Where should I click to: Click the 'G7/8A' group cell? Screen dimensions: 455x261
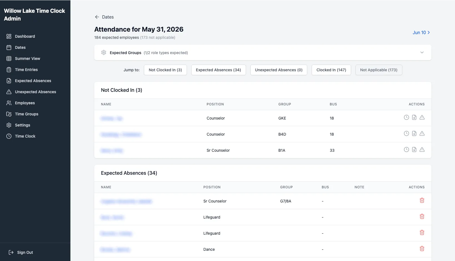pyautogui.click(x=286, y=201)
